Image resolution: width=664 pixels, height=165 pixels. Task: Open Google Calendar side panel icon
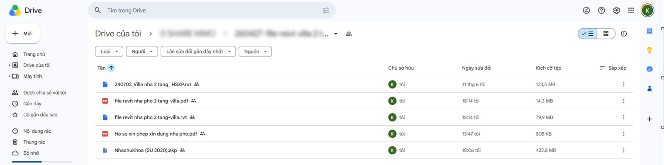coord(649,31)
